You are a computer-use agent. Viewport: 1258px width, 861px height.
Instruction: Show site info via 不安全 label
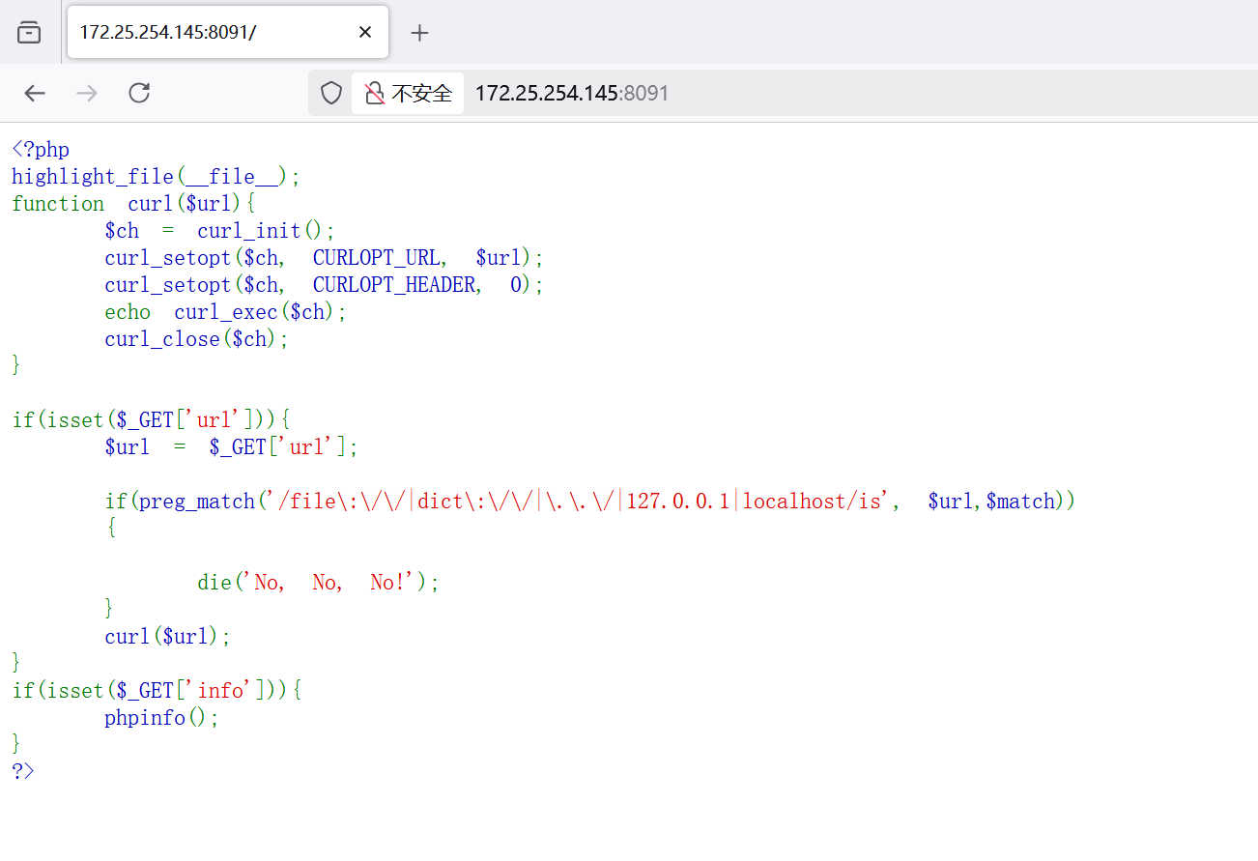tap(421, 93)
